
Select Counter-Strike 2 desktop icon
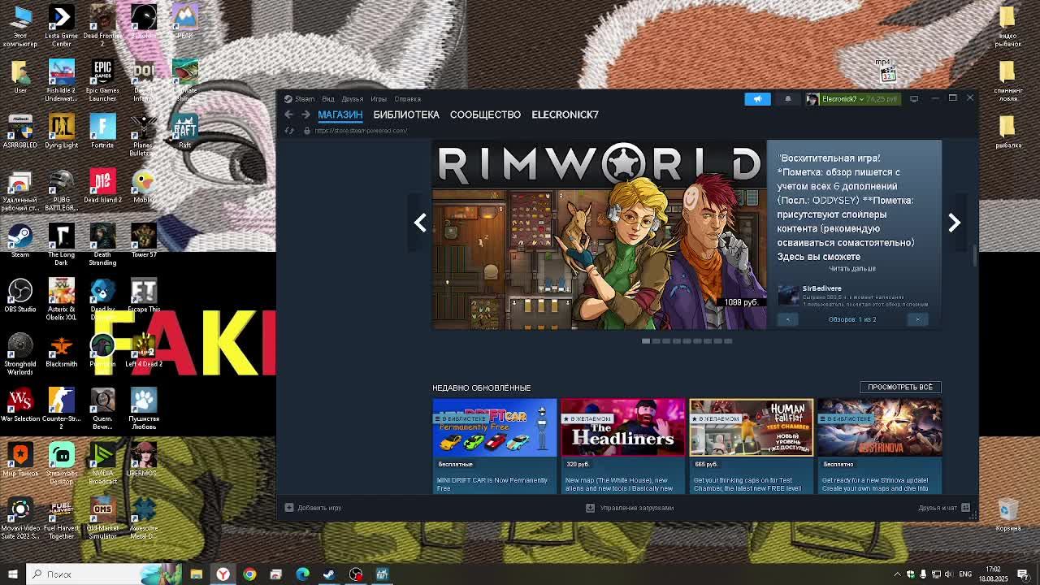(62, 409)
